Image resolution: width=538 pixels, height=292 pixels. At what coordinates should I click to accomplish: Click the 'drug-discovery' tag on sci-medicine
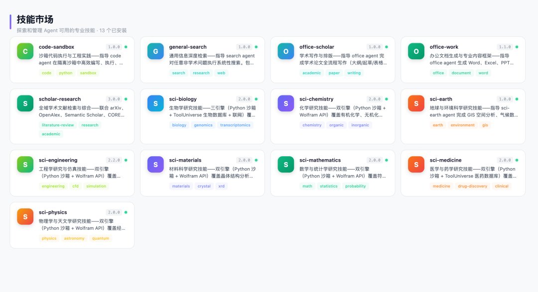coord(473,187)
